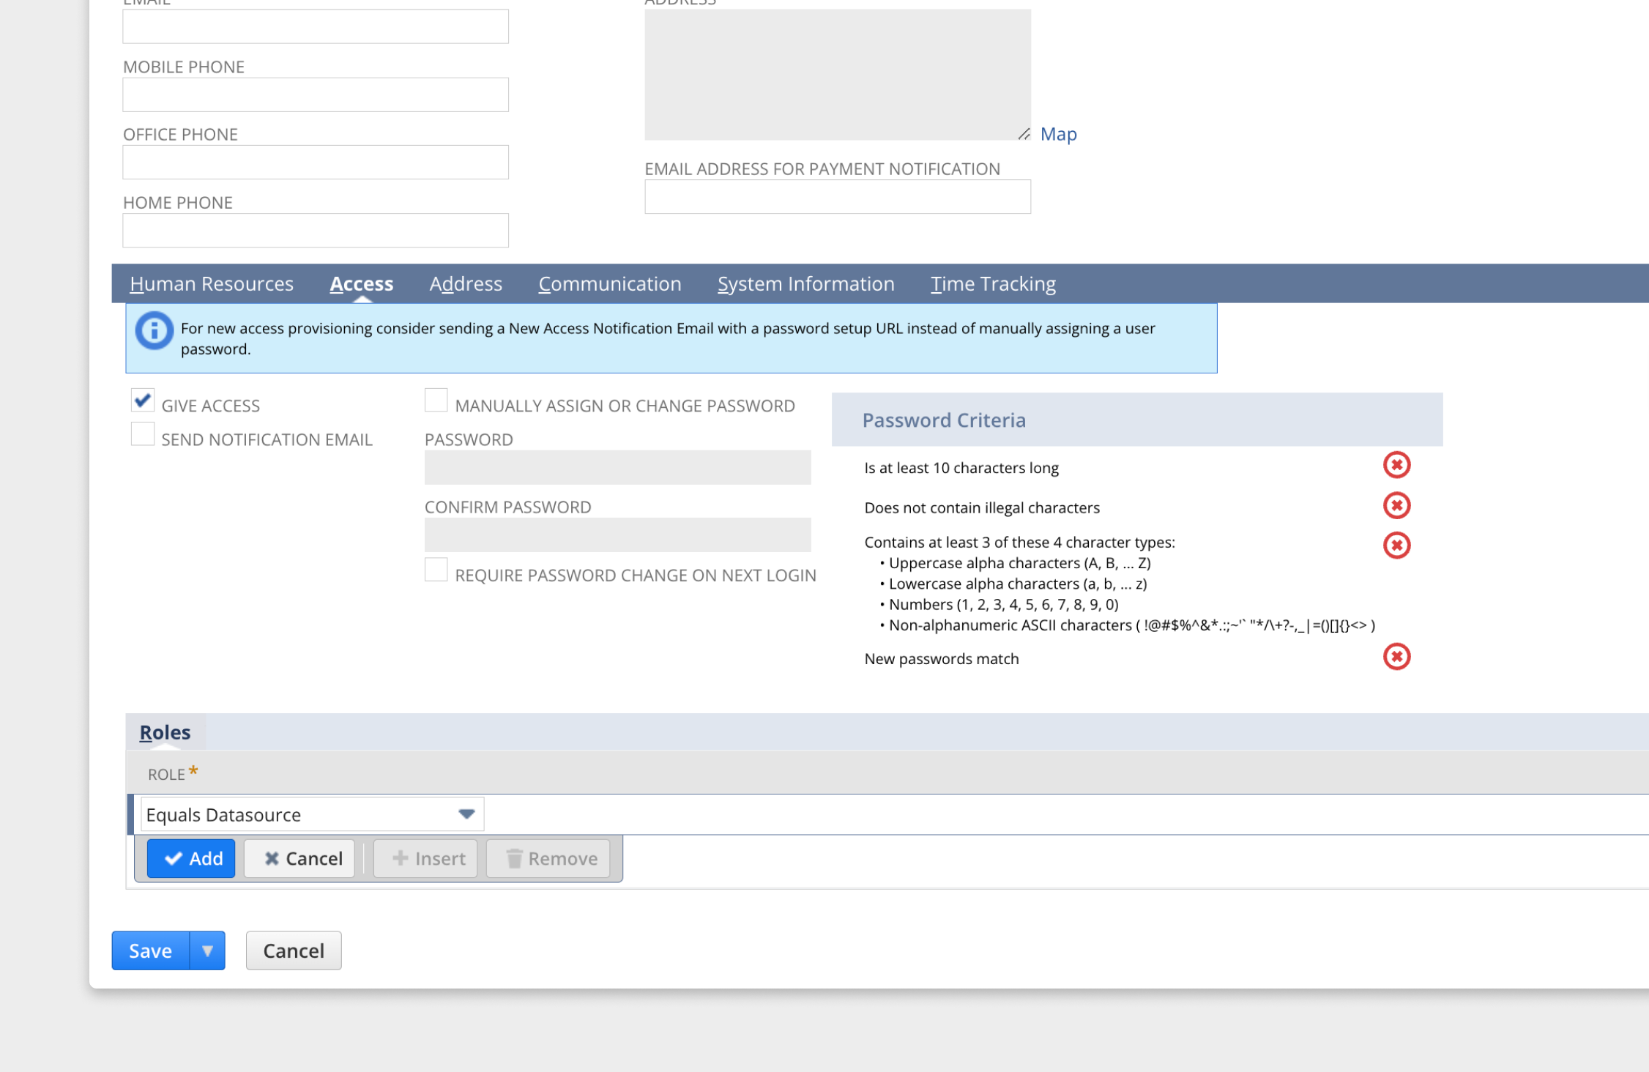The image size is (1649, 1072).
Task: Click the red X beside 'illegal characters'
Action: [x=1396, y=505]
